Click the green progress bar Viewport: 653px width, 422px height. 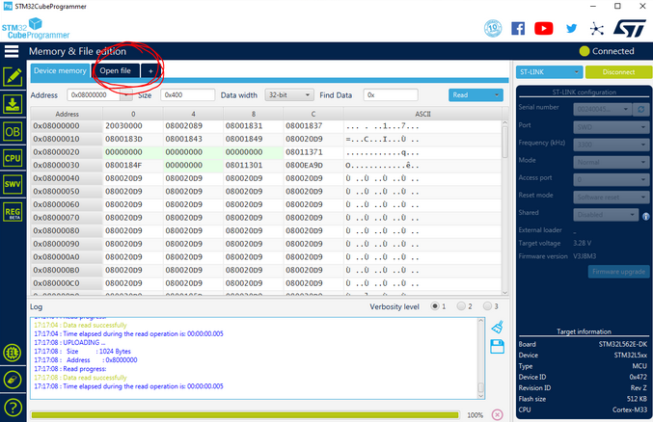coord(245,415)
